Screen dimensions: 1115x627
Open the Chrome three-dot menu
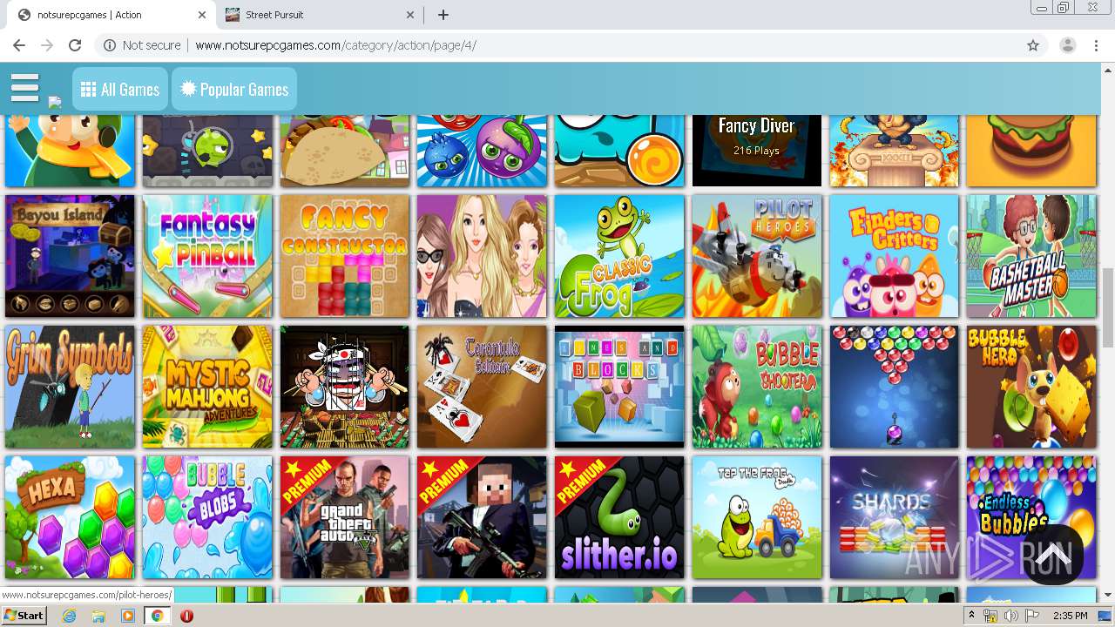click(1096, 45)
